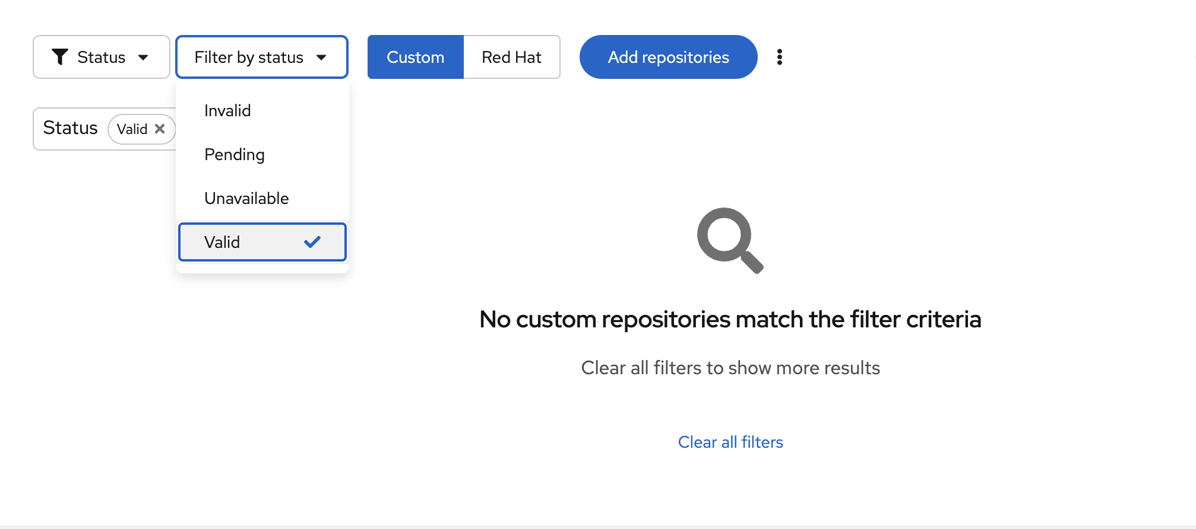The image size is (1196, 529).
Task: Click Add repositories button
Action: [668, 57]
